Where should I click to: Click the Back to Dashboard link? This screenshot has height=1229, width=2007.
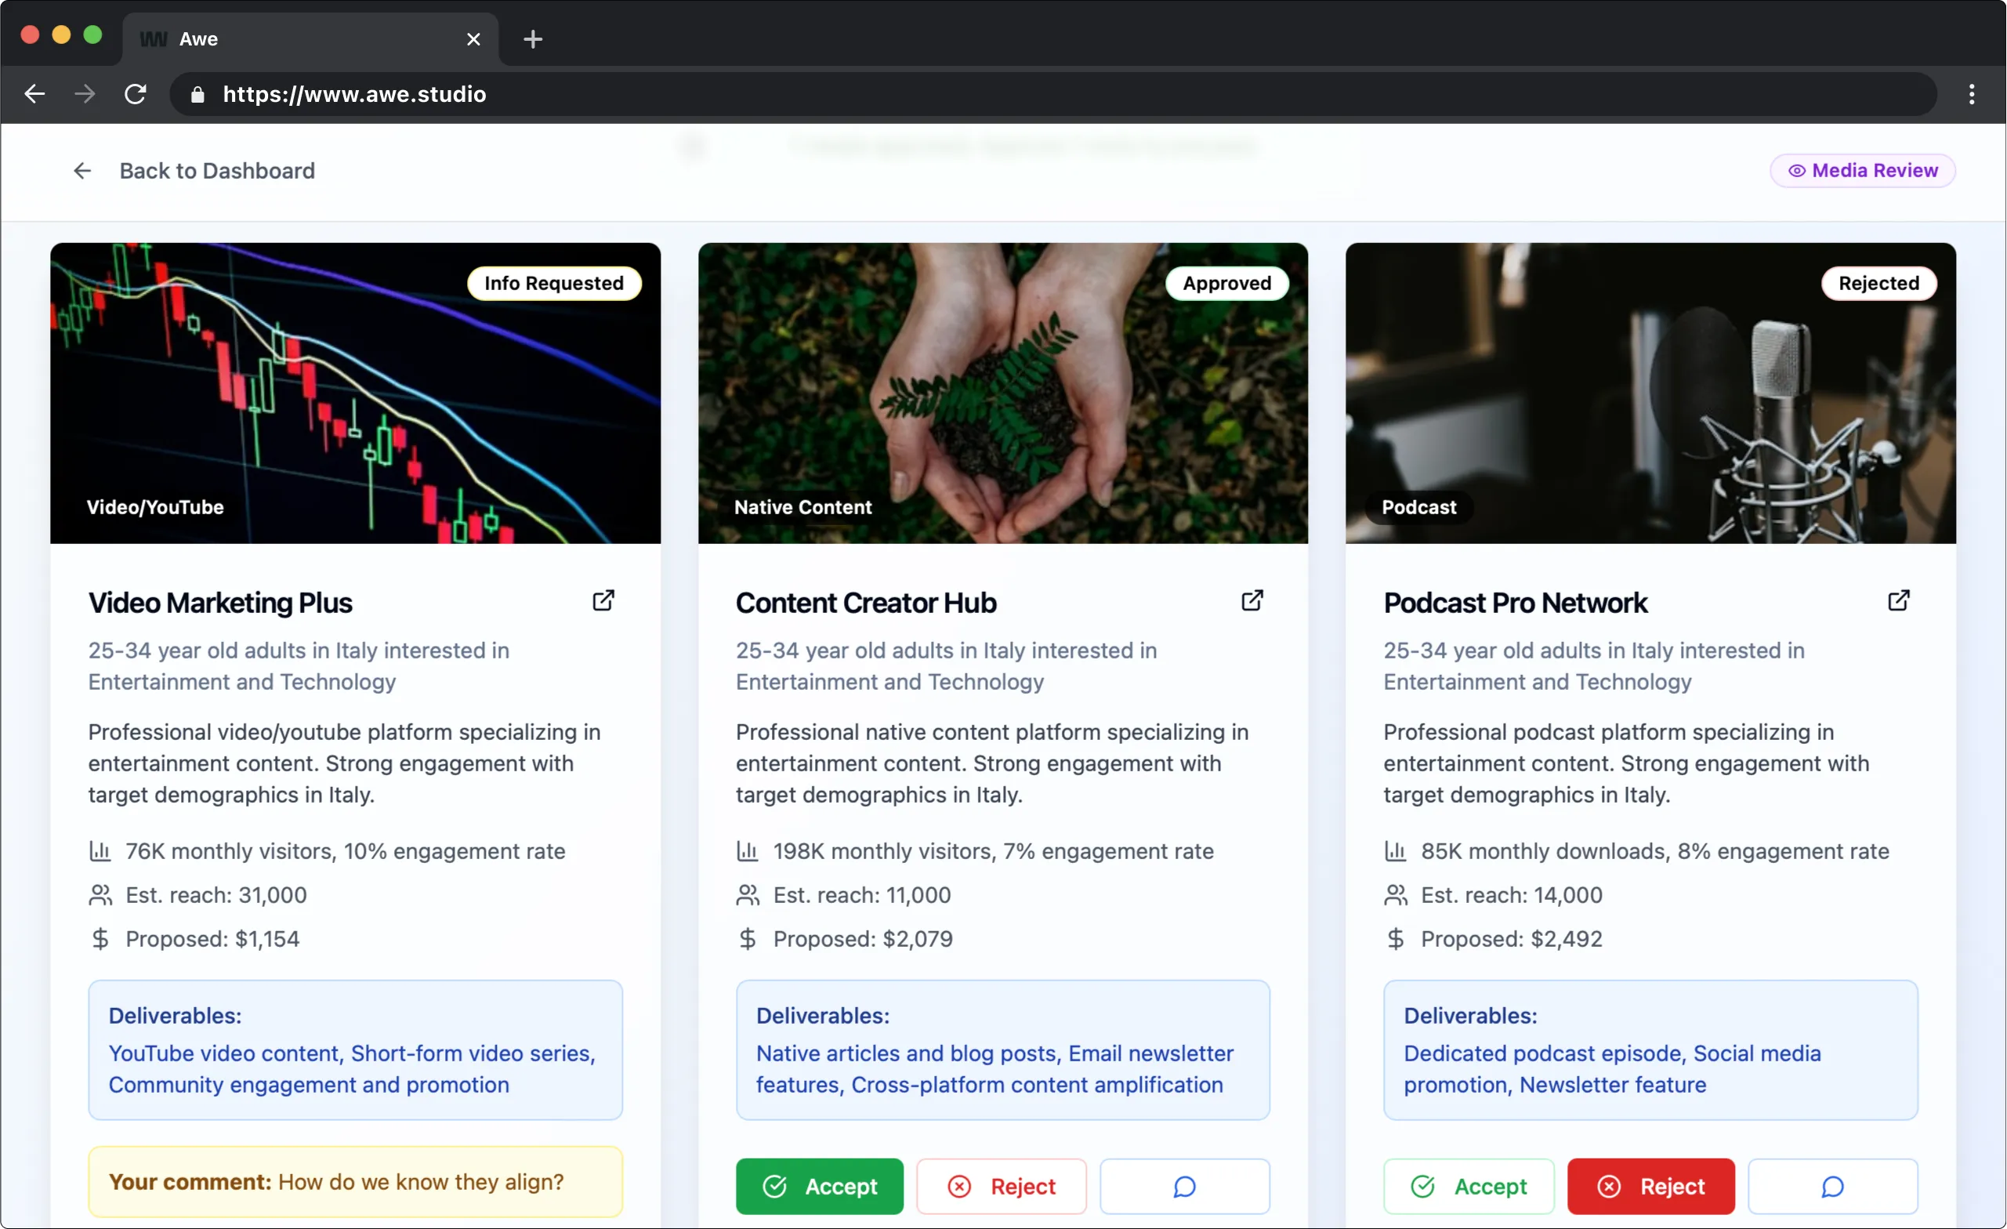tap(216, 171)
